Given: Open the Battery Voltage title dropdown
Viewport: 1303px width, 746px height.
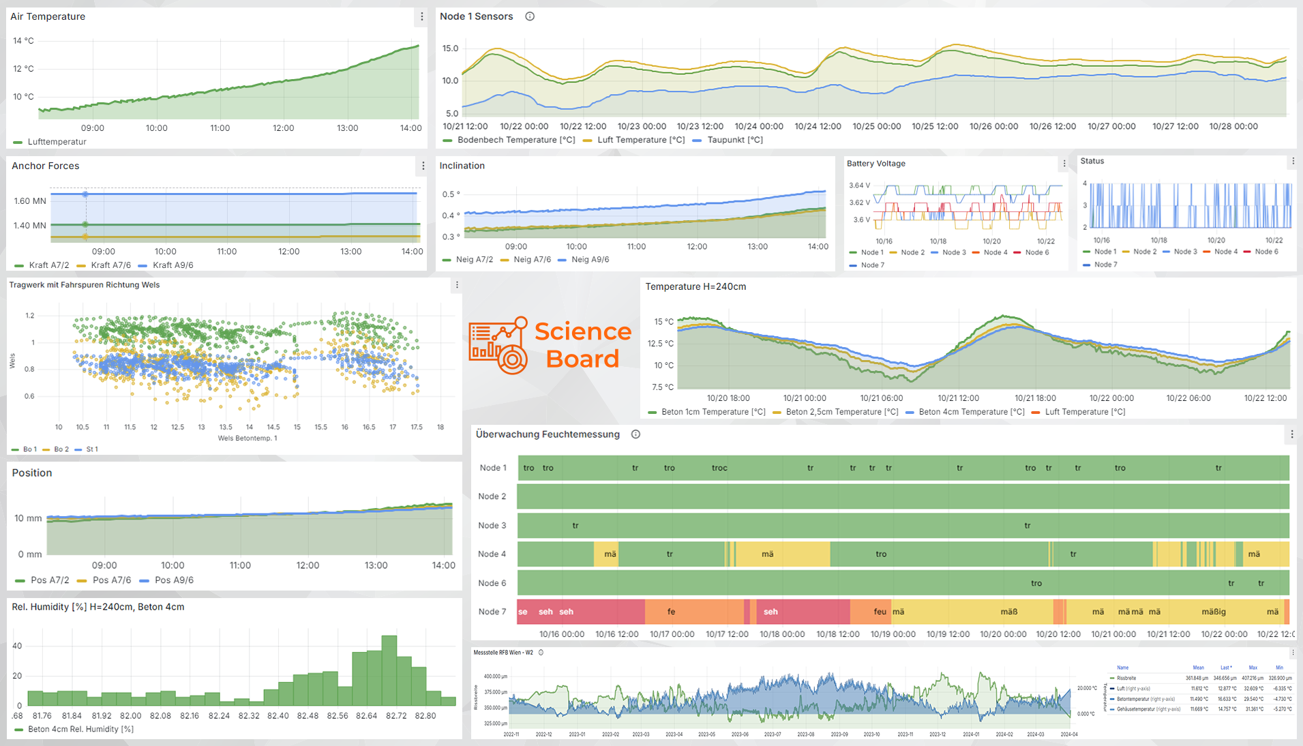Looking at the screenshot, I should pyautogui.click(x=876, y=164).
